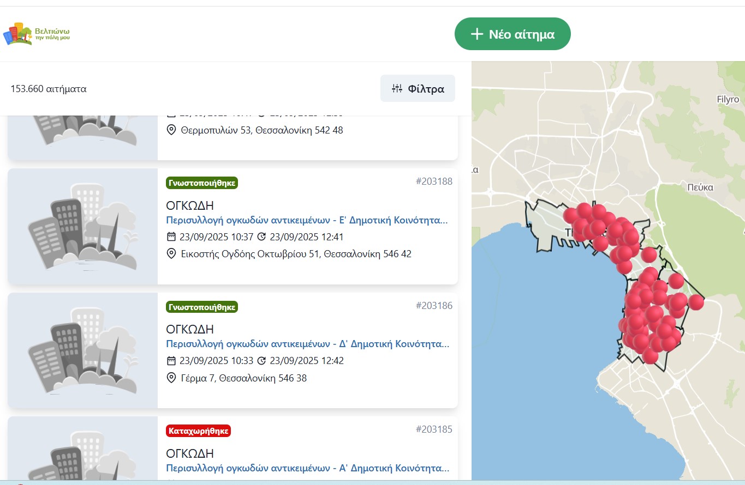Click the calendar icon in request #203186
This screenshot has width=745, height=485.
tap(171, 361)
